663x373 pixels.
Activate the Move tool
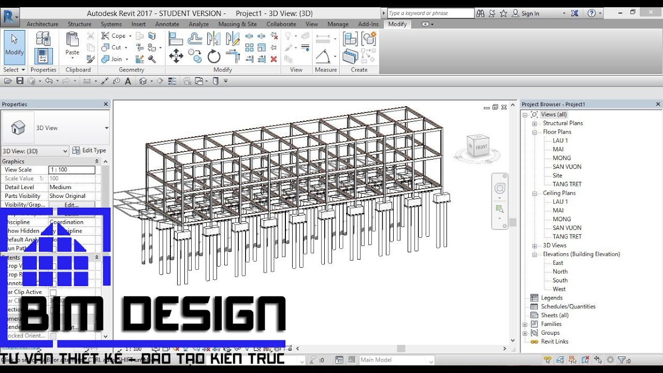176,56
